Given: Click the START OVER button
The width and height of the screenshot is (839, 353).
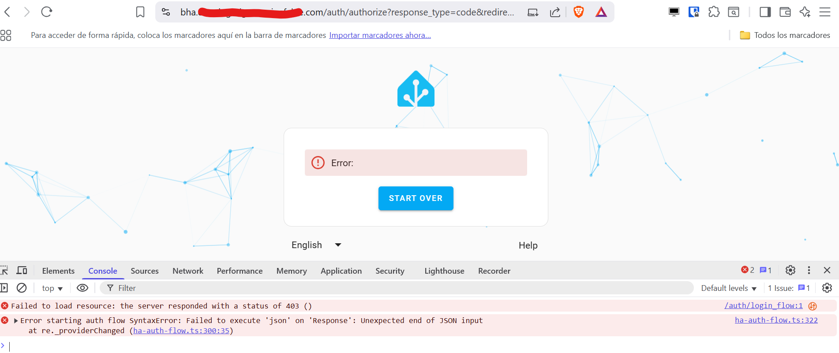Looking at the screenshot, I should click(x=416, y=198).
